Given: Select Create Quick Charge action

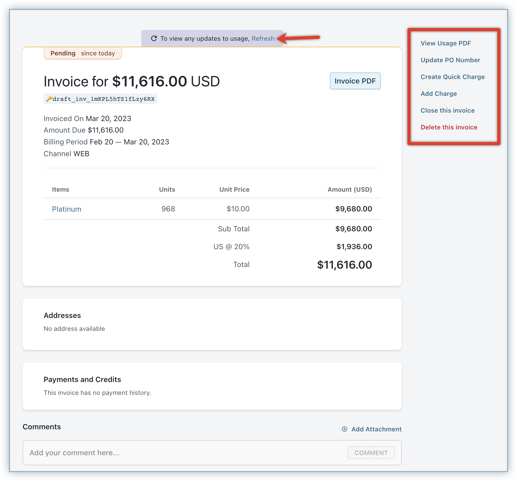Looking at the screenshot, I should [452, 77].
